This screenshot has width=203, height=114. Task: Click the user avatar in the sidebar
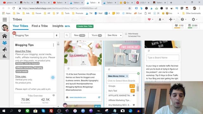click(5, 28)
